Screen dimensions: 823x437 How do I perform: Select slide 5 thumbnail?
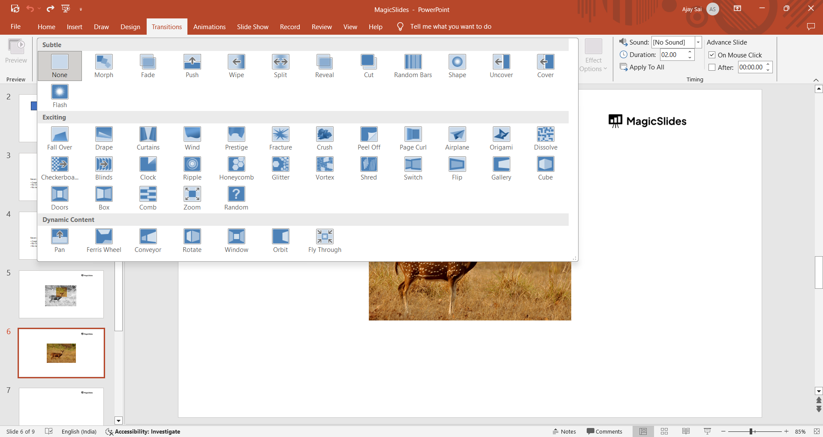pyautogui.click(x=61, y=294)
